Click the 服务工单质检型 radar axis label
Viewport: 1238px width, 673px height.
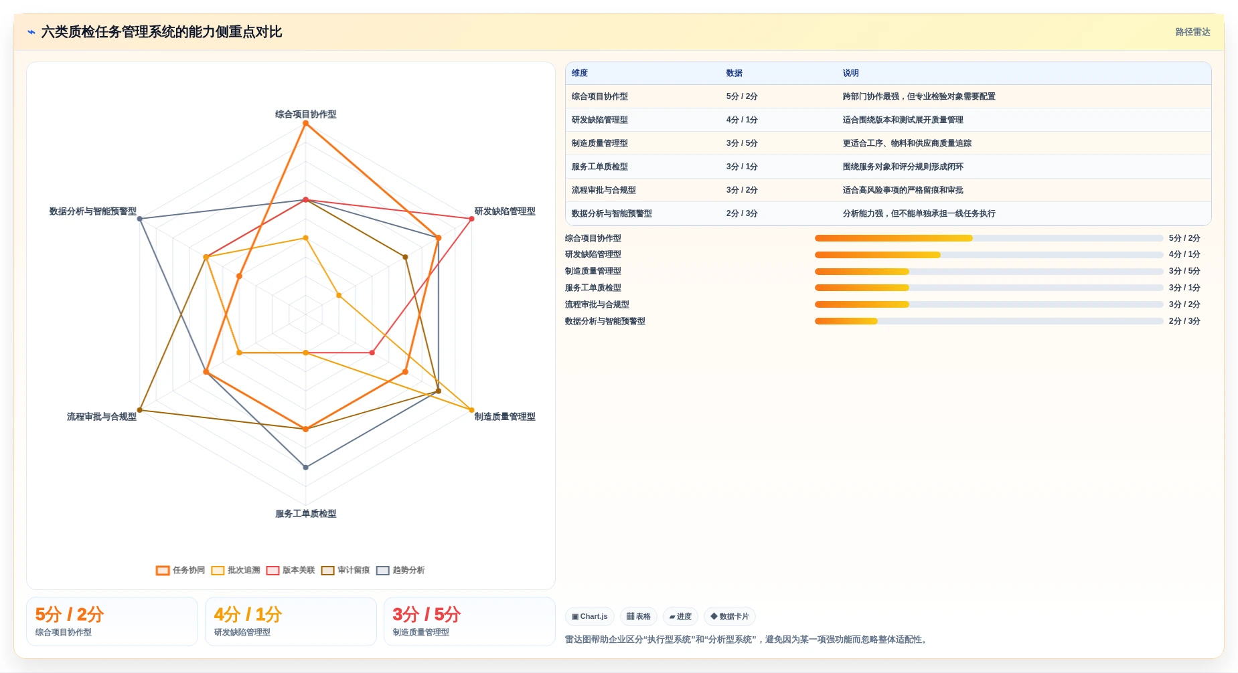coord(306,514)
